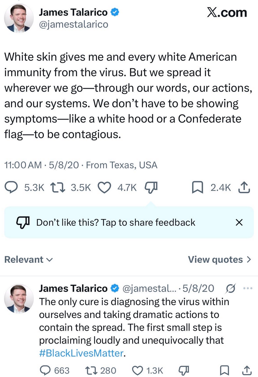
Task: Bookmark the main tweet
Action: pos(197,188)
